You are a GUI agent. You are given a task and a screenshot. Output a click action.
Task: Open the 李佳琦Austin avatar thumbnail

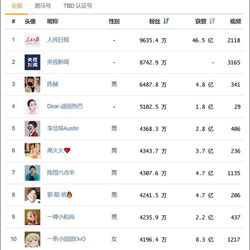(x=32, y=128)
